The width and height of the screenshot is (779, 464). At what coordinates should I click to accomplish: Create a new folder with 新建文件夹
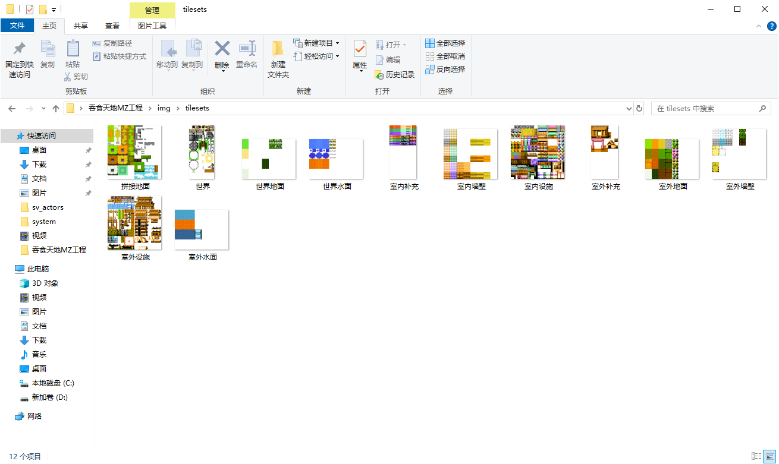(278, 59)
